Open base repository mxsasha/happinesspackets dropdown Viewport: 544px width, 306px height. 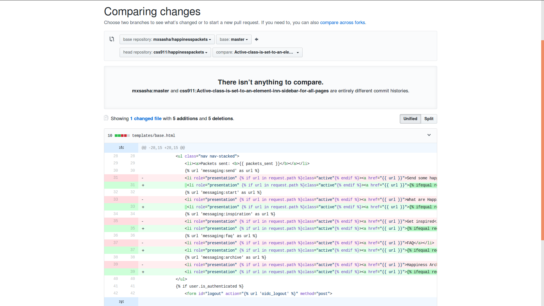(167, 39)
